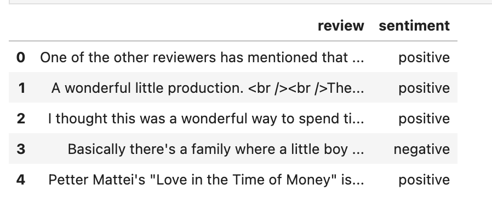Click positive sentiment in row 2

424,119
